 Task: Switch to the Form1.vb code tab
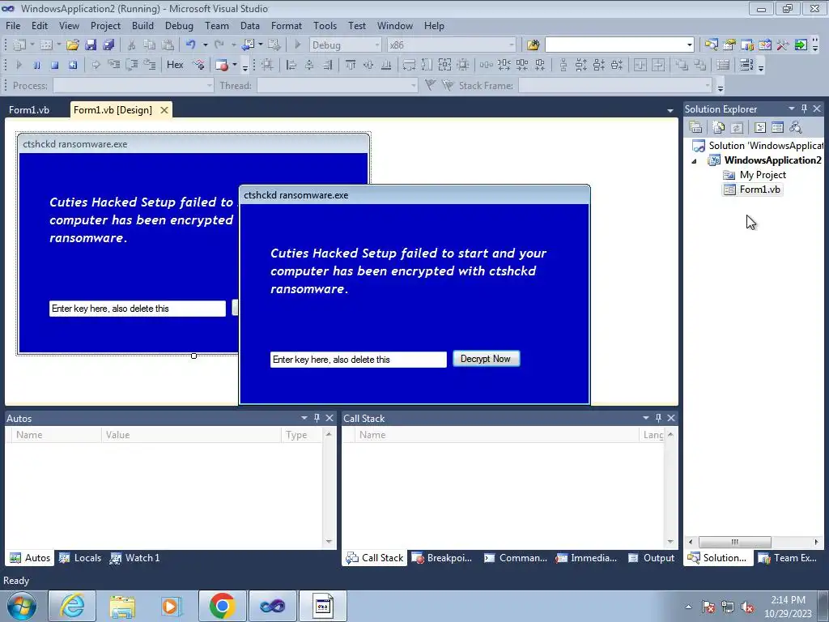[x=29, y=110]
